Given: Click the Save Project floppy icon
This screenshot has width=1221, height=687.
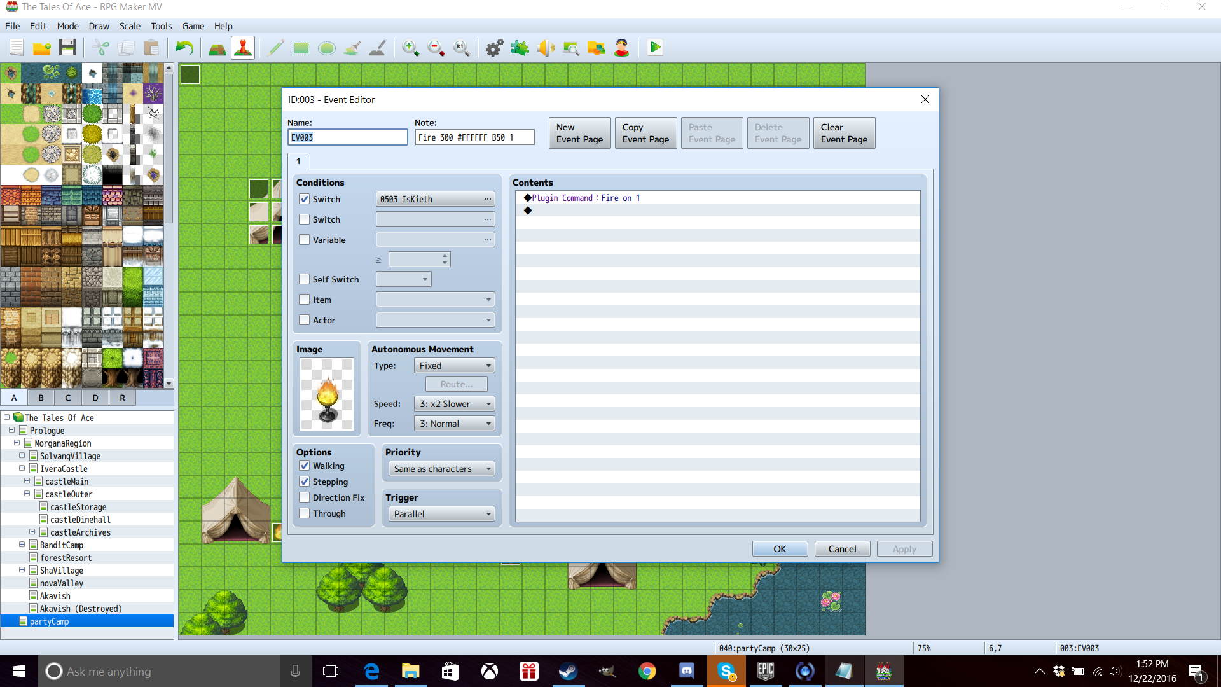Looking at the screenshot, I should (x=67, y=48).
